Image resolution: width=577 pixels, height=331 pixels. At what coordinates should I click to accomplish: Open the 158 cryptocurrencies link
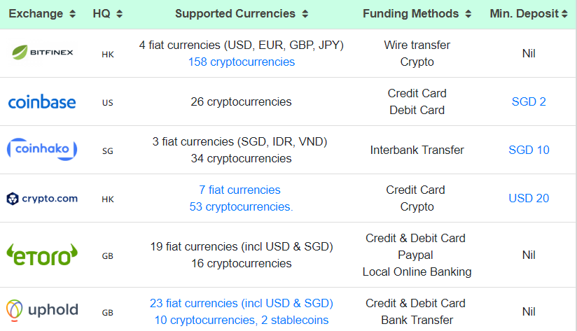(241, 62)
